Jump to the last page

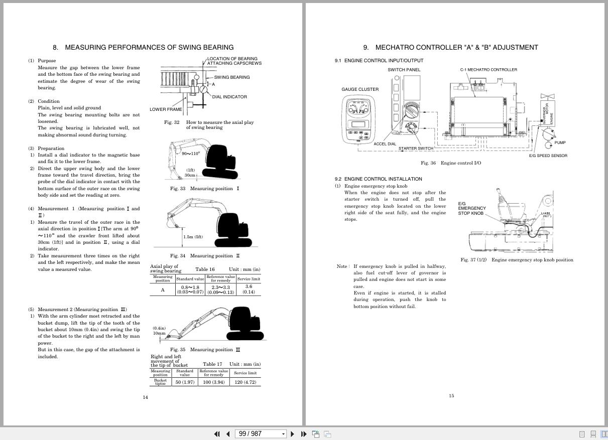click(x=303, y=434)
